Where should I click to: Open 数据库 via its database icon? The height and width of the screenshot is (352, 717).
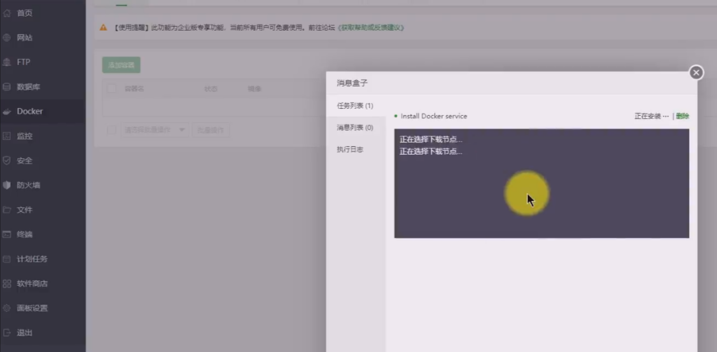(7, 87)
